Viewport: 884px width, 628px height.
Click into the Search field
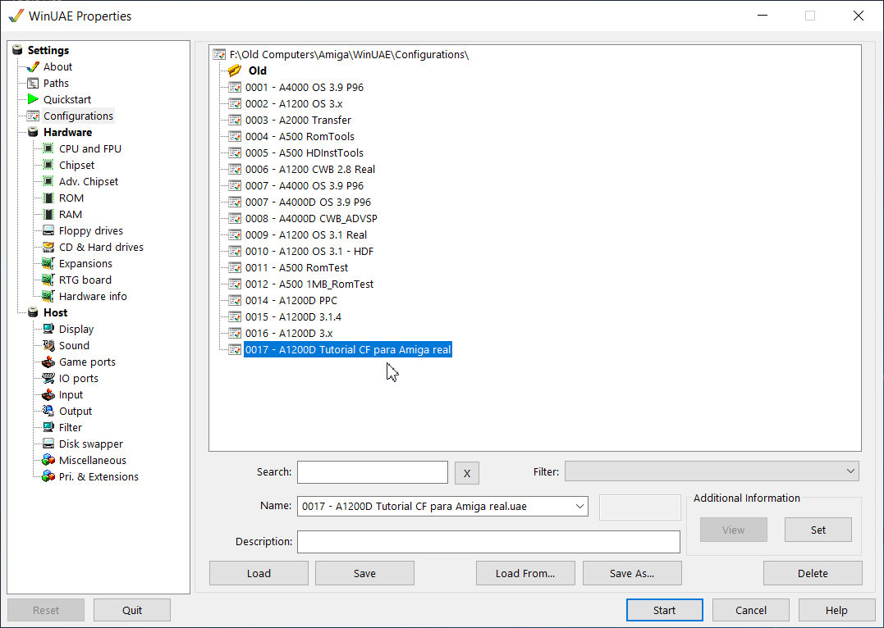coord(373,472)
